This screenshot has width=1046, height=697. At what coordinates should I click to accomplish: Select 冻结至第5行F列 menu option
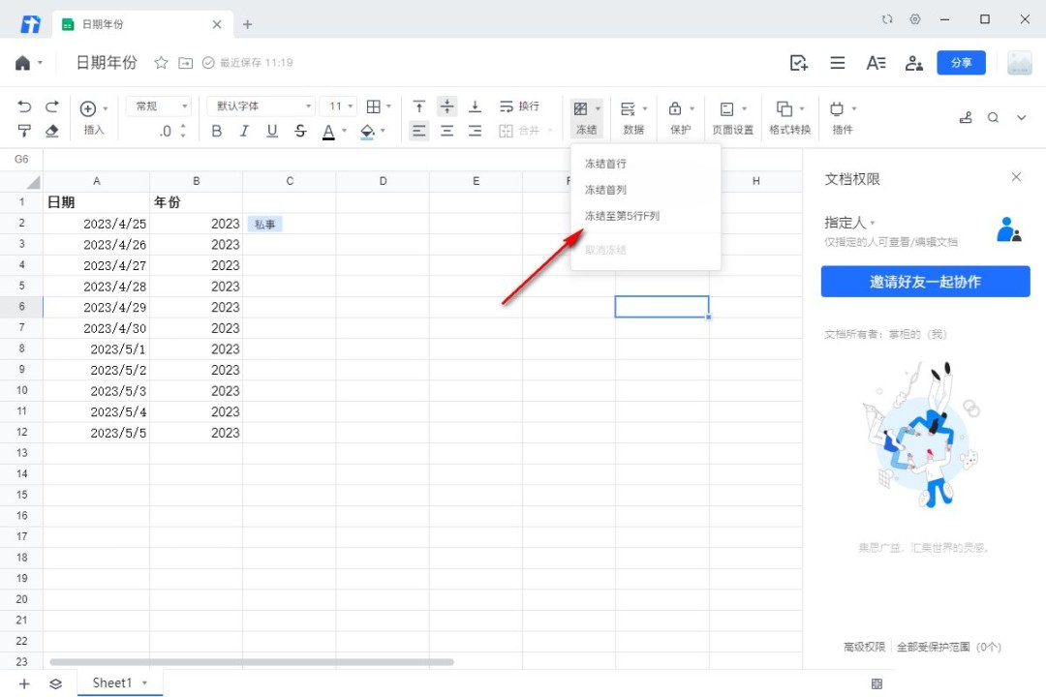point(622,216)
